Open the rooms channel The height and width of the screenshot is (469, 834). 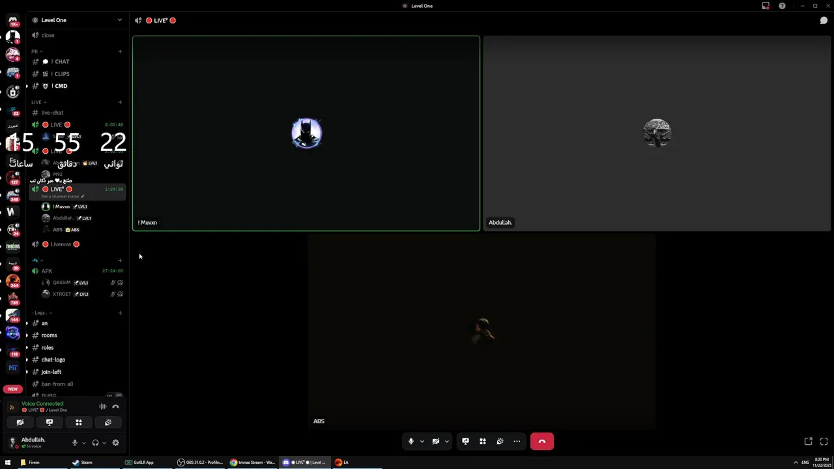click(77, 335)
